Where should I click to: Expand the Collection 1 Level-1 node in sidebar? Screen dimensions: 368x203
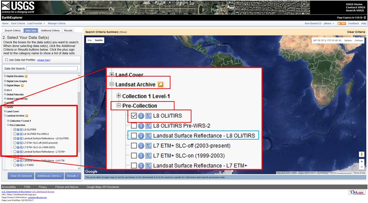8,121
